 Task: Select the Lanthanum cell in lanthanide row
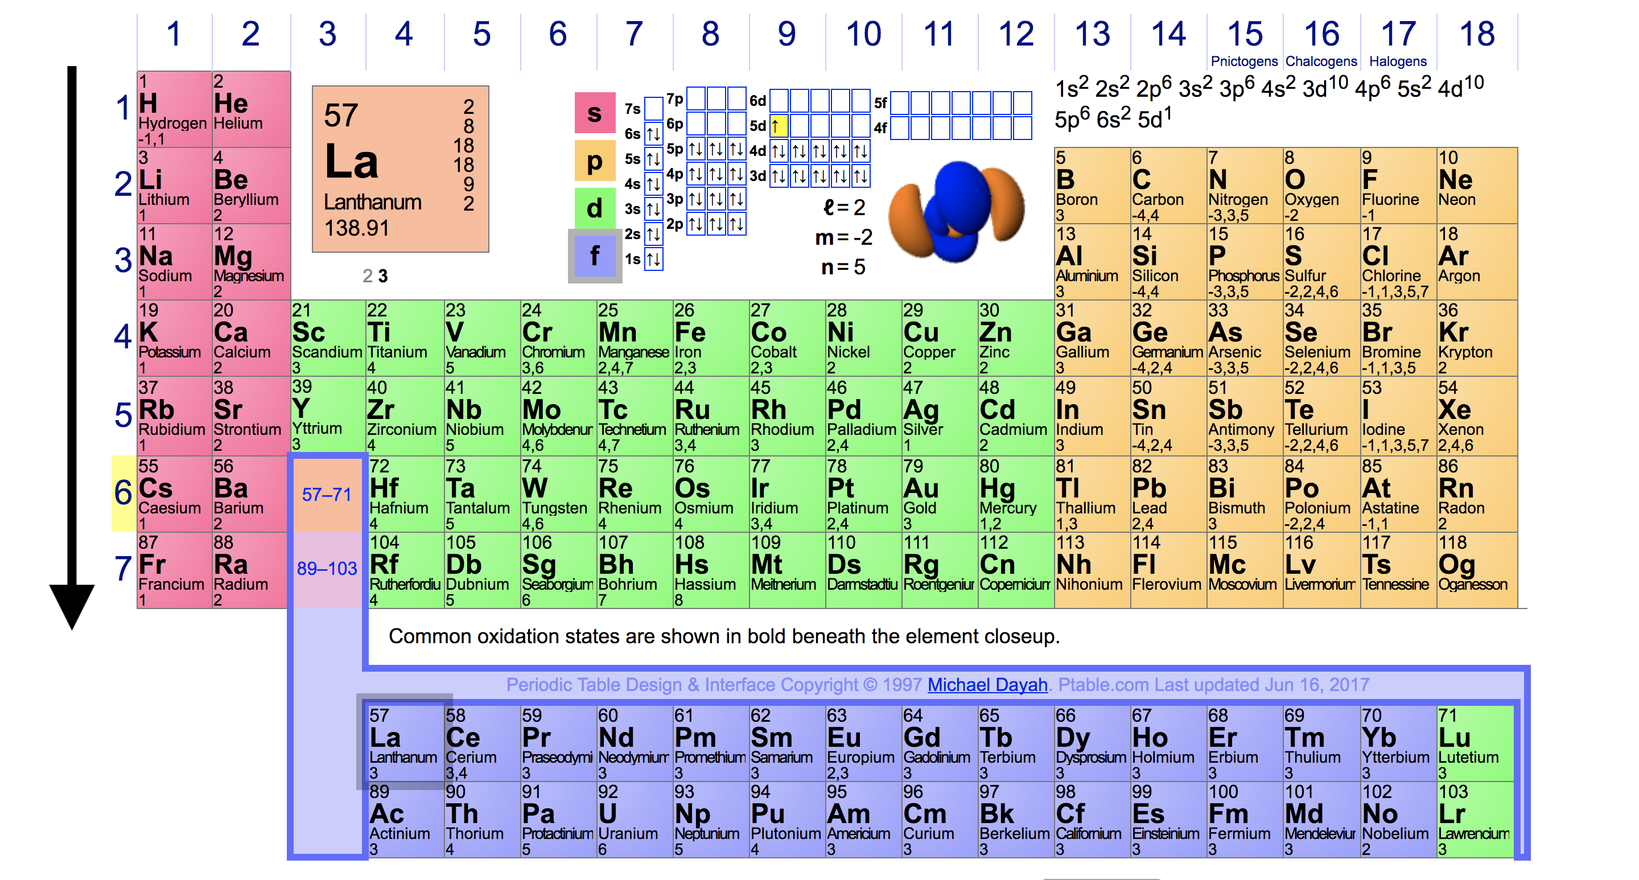click(406, 743)
